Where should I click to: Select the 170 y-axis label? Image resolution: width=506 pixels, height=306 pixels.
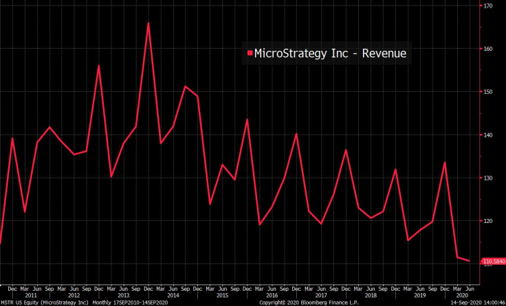[487, 5]
